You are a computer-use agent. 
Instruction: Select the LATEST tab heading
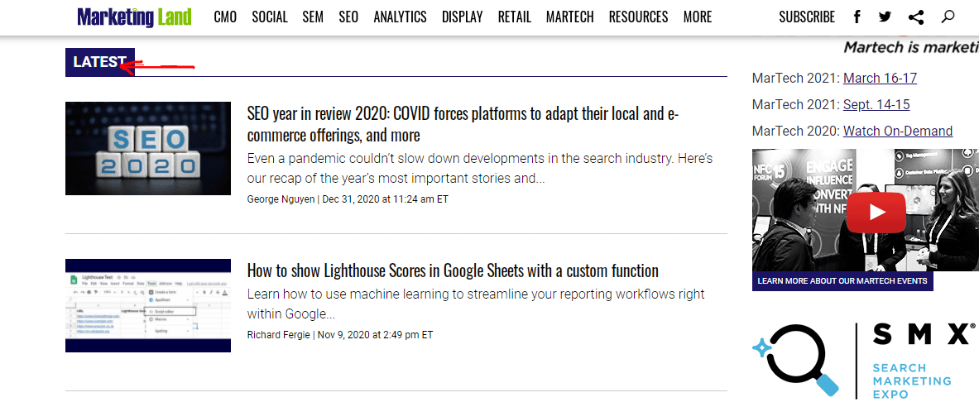click(x=100, y=62)
